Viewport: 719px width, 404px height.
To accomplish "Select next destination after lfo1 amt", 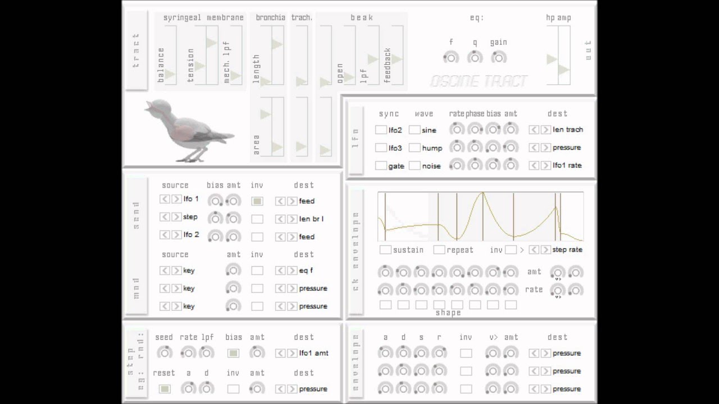I will pos(292,353).
